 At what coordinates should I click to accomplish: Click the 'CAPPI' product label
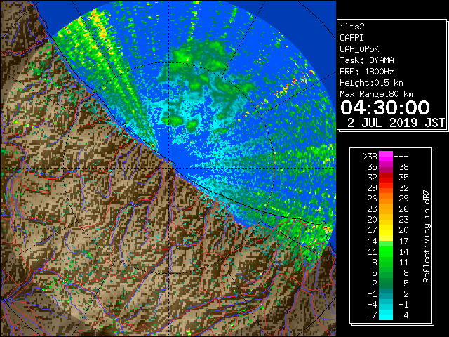click(351, 38)
